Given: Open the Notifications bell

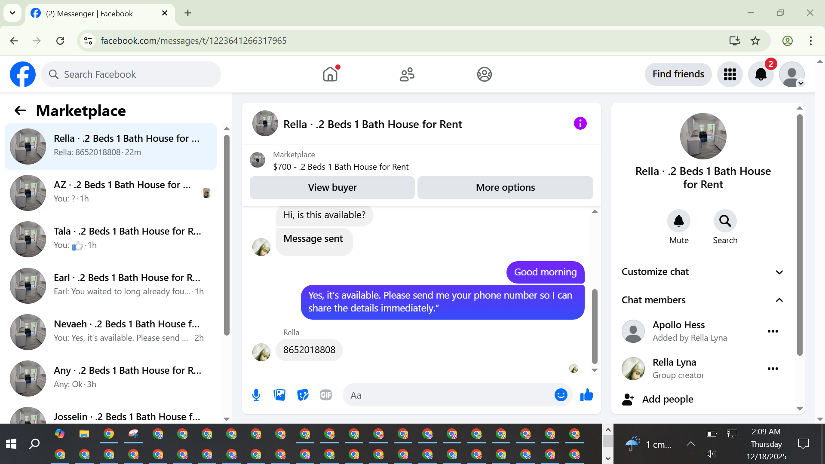Looking at the screenshot, I should (761, 74).
